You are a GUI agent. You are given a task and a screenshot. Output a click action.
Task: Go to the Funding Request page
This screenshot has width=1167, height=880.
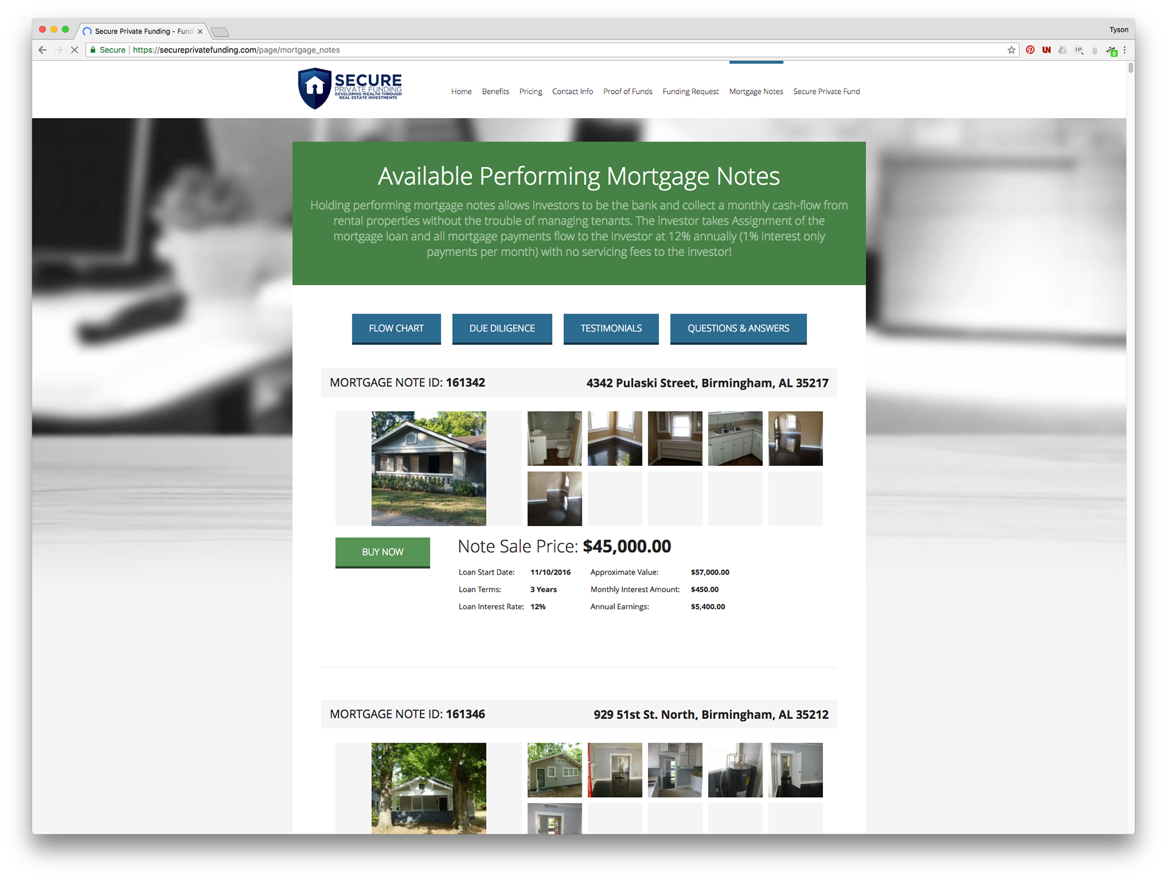(690, 91)
